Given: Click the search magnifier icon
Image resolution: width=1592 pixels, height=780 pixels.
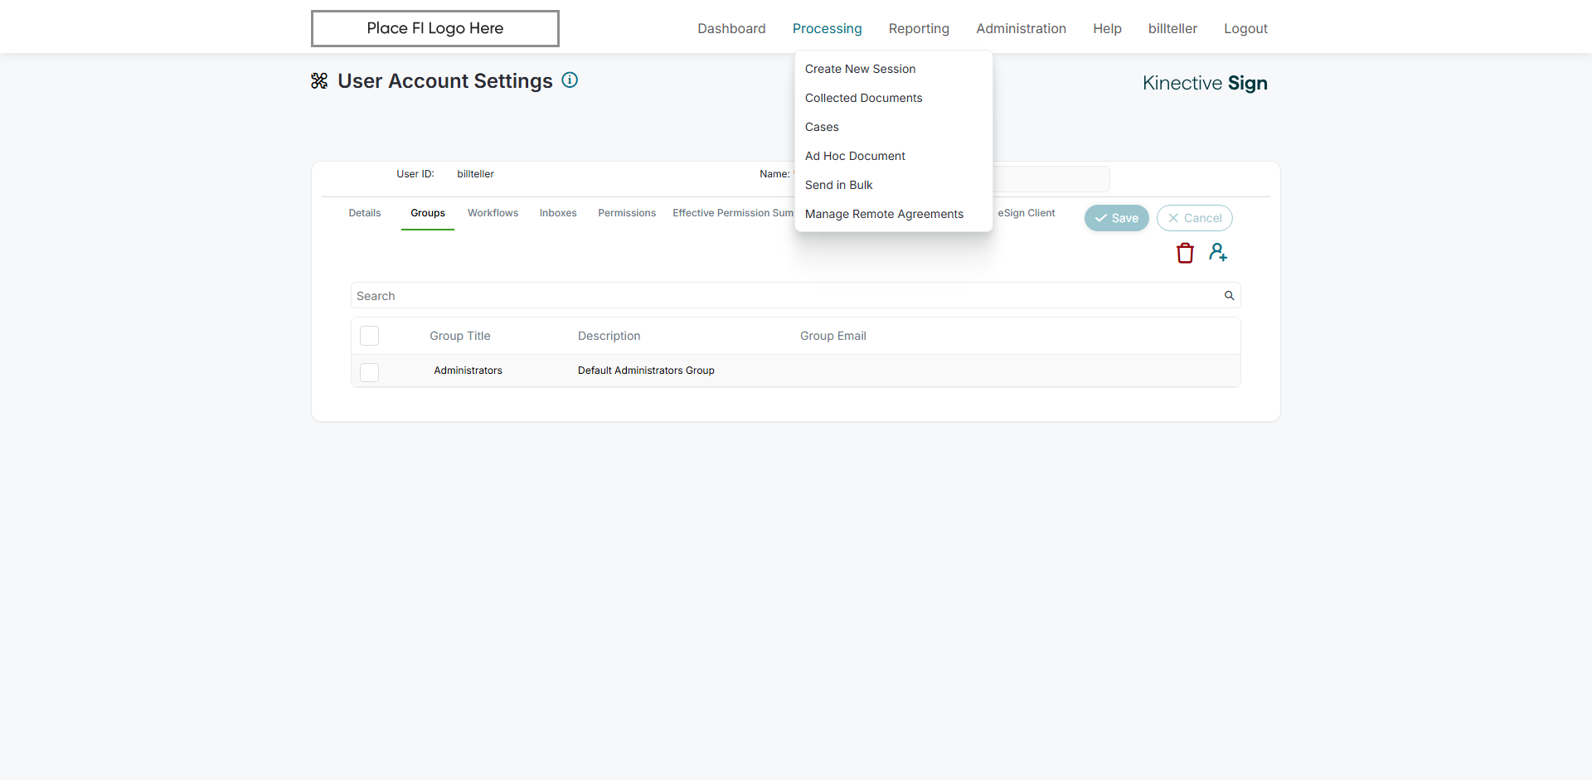Looking at the screenshot, I should tap(1229, 296).
